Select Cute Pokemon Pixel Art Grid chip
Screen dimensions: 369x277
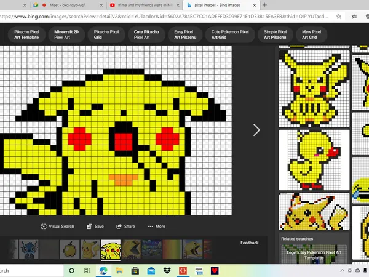click(x=230, y=34)
